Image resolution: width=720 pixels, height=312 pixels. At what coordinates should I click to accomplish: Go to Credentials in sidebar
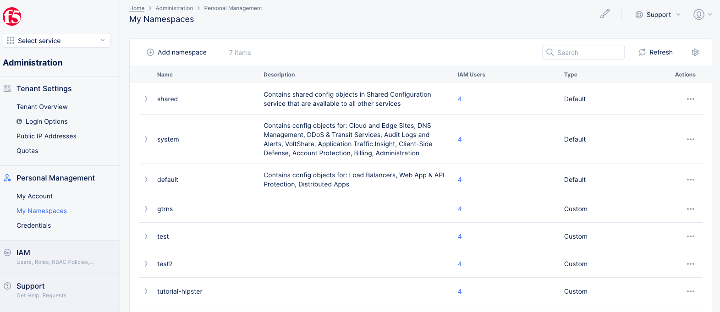[34, 225]
